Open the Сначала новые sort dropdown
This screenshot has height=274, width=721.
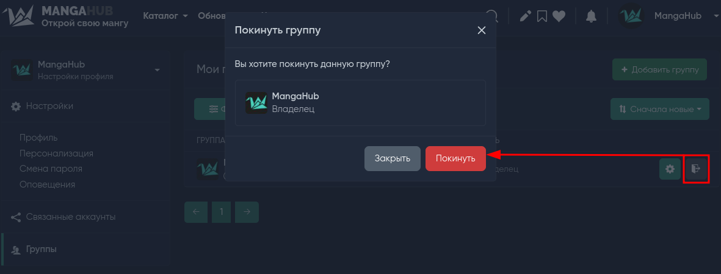point(660,109)
